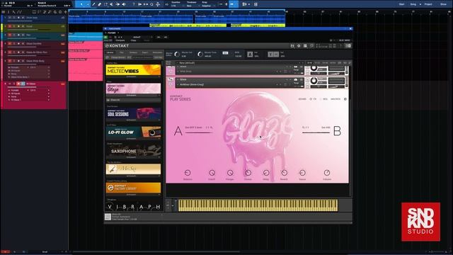This screenshot has height=255, width=453.
Task: Open the default preset dropdown in the plugin header
Action: (142, 37)
